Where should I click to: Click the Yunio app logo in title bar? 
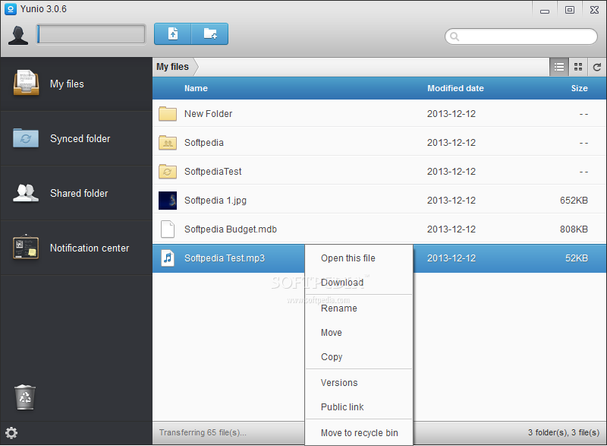pos(11,9)
